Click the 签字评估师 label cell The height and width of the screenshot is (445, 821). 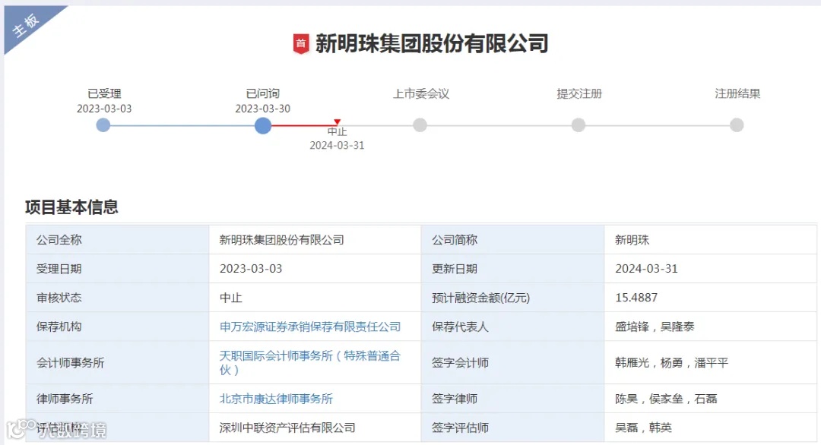click(x=512, y=428)
